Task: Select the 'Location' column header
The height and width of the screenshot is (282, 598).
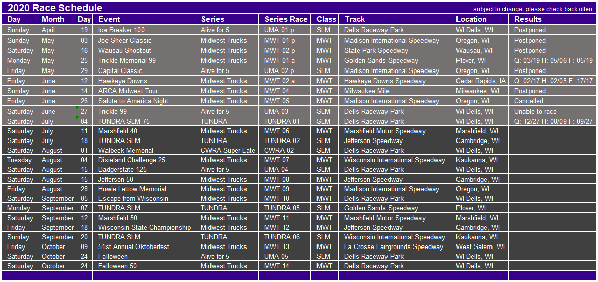Action: point(479,19)
